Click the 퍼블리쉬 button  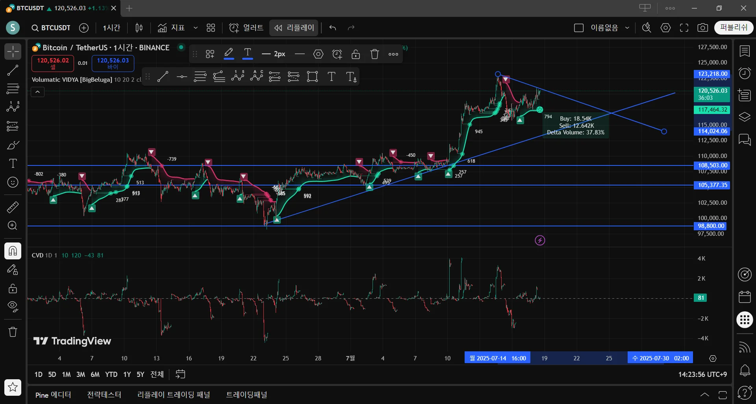(x=734, y=28)
